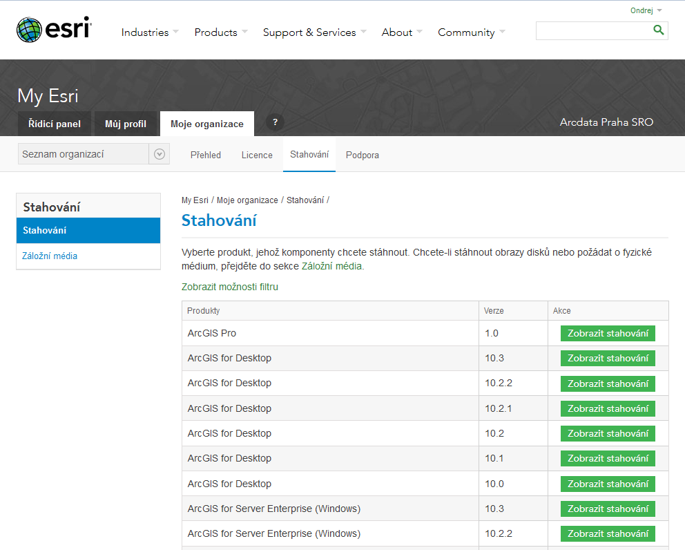Click Zobrazit možnosti filtru link
The height and width of the screenshot is (550, 685).
click(230, 287)
